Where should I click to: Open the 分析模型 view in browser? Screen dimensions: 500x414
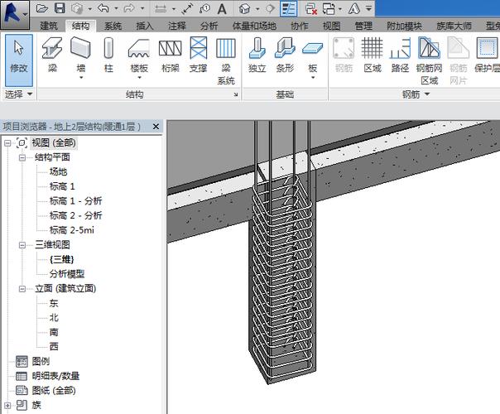coord(66,274)
